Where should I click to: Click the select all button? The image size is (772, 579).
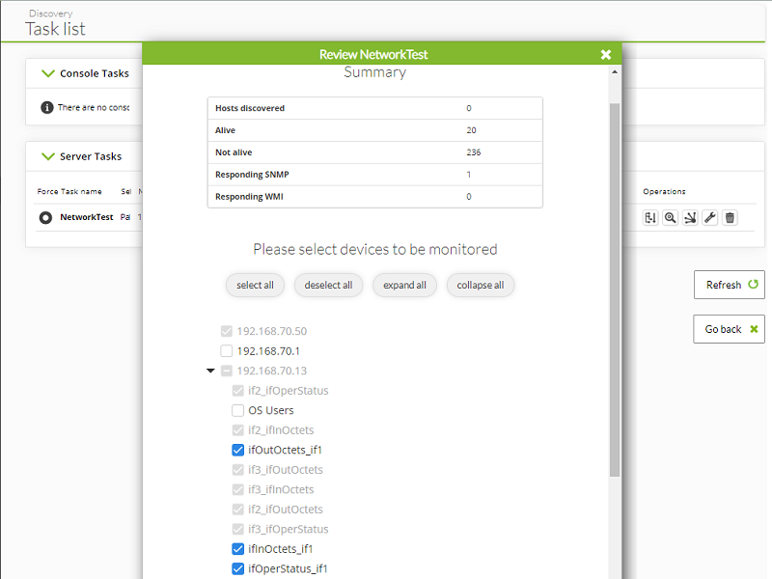coord(255,285)
